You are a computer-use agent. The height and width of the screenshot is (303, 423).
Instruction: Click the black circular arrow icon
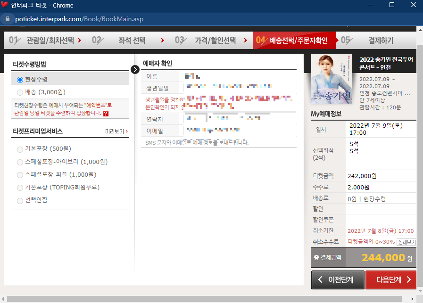[135, 70]
